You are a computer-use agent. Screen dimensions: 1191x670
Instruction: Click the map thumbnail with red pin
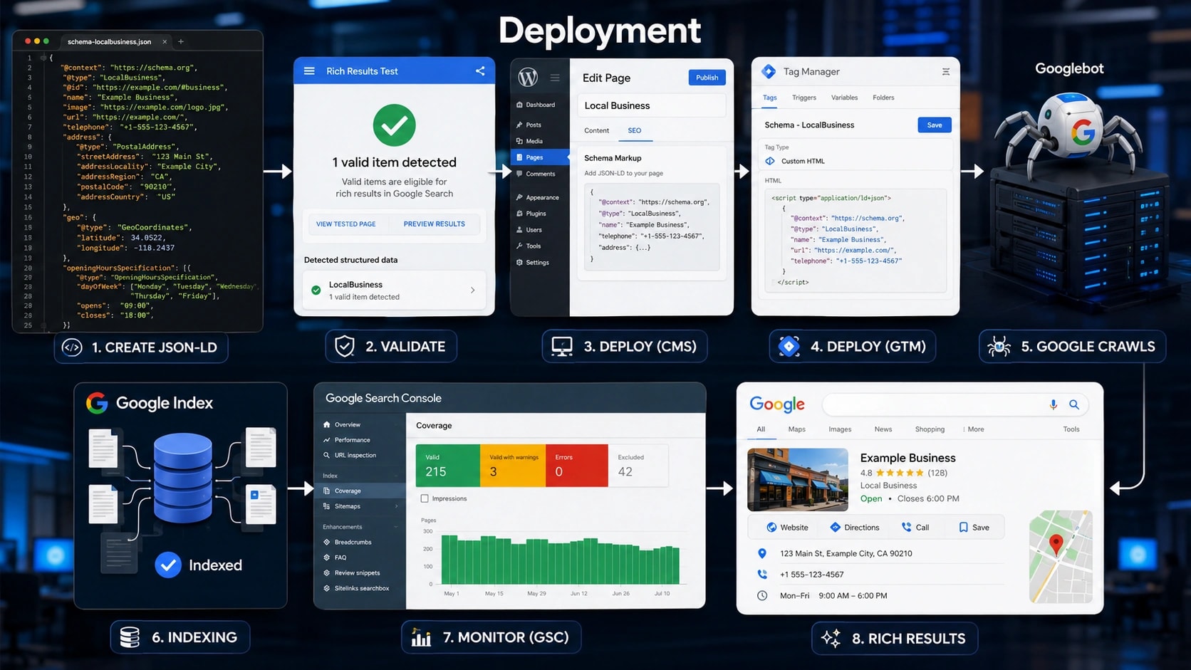click(x=1061, y=557)
